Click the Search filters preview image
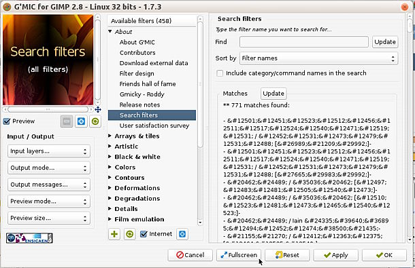This screenshot has width=415, height=268. click(x=48, y=60)
